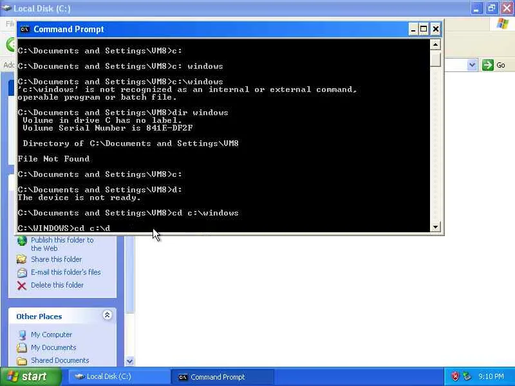The image size is (515, 386).
Task: Click the My Computer icon
Action: [22, 335]
